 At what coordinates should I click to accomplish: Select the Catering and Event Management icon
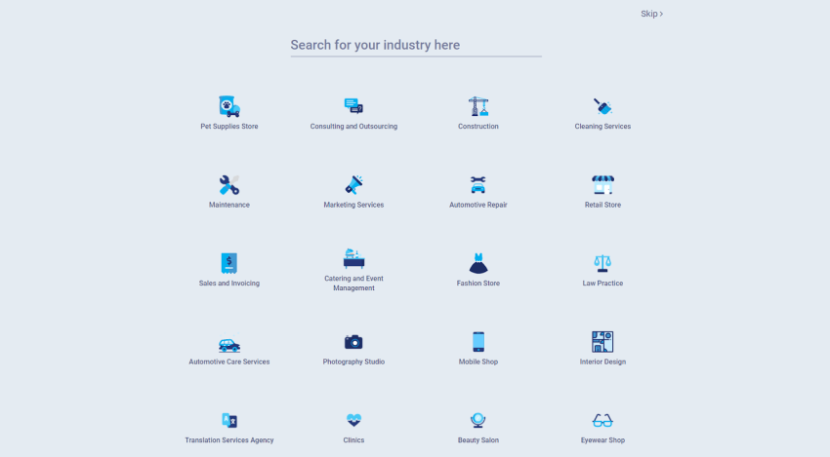[353, 258]
